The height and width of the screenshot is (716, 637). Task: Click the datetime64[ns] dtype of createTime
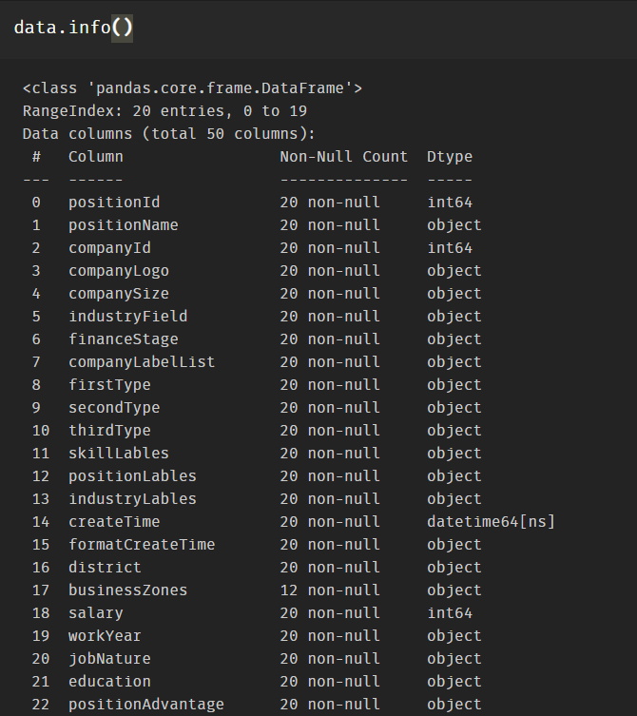click(x=491, y=522)
